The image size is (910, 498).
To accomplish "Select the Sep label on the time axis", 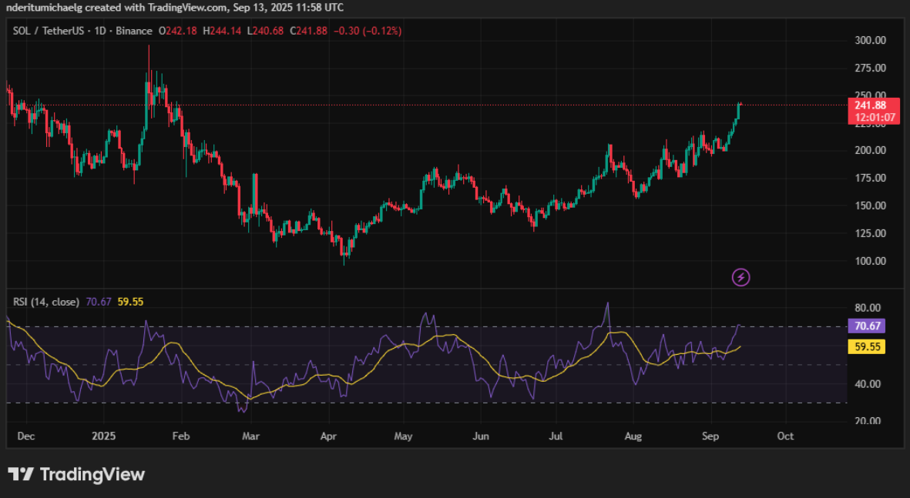I will [710, 436].
